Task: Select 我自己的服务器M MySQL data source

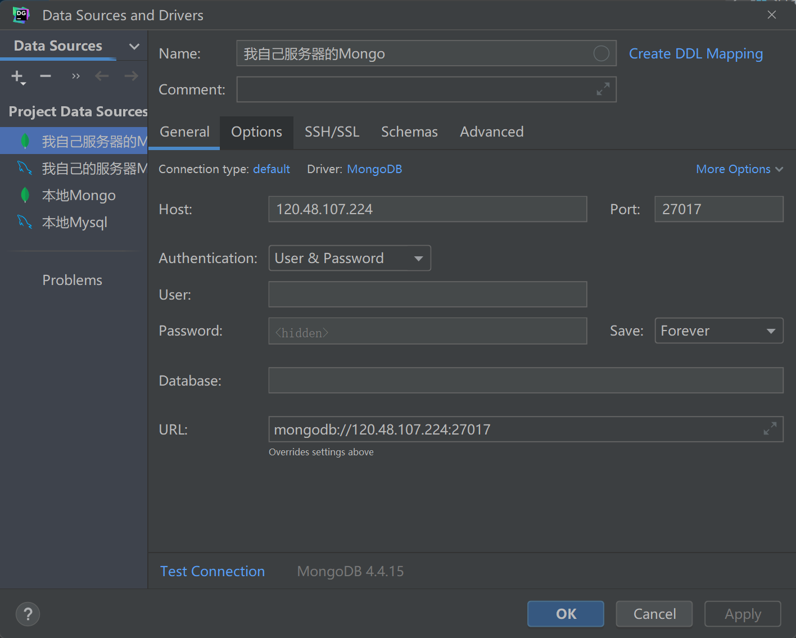Action: point(74,168)
